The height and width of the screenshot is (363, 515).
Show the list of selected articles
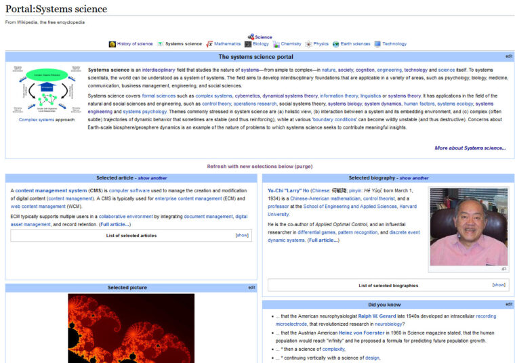[x=242, y=235]
